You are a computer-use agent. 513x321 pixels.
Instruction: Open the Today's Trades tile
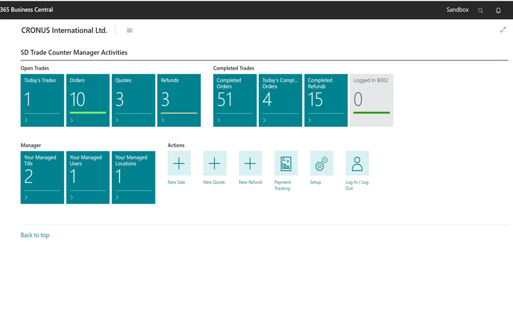point(42,100)
